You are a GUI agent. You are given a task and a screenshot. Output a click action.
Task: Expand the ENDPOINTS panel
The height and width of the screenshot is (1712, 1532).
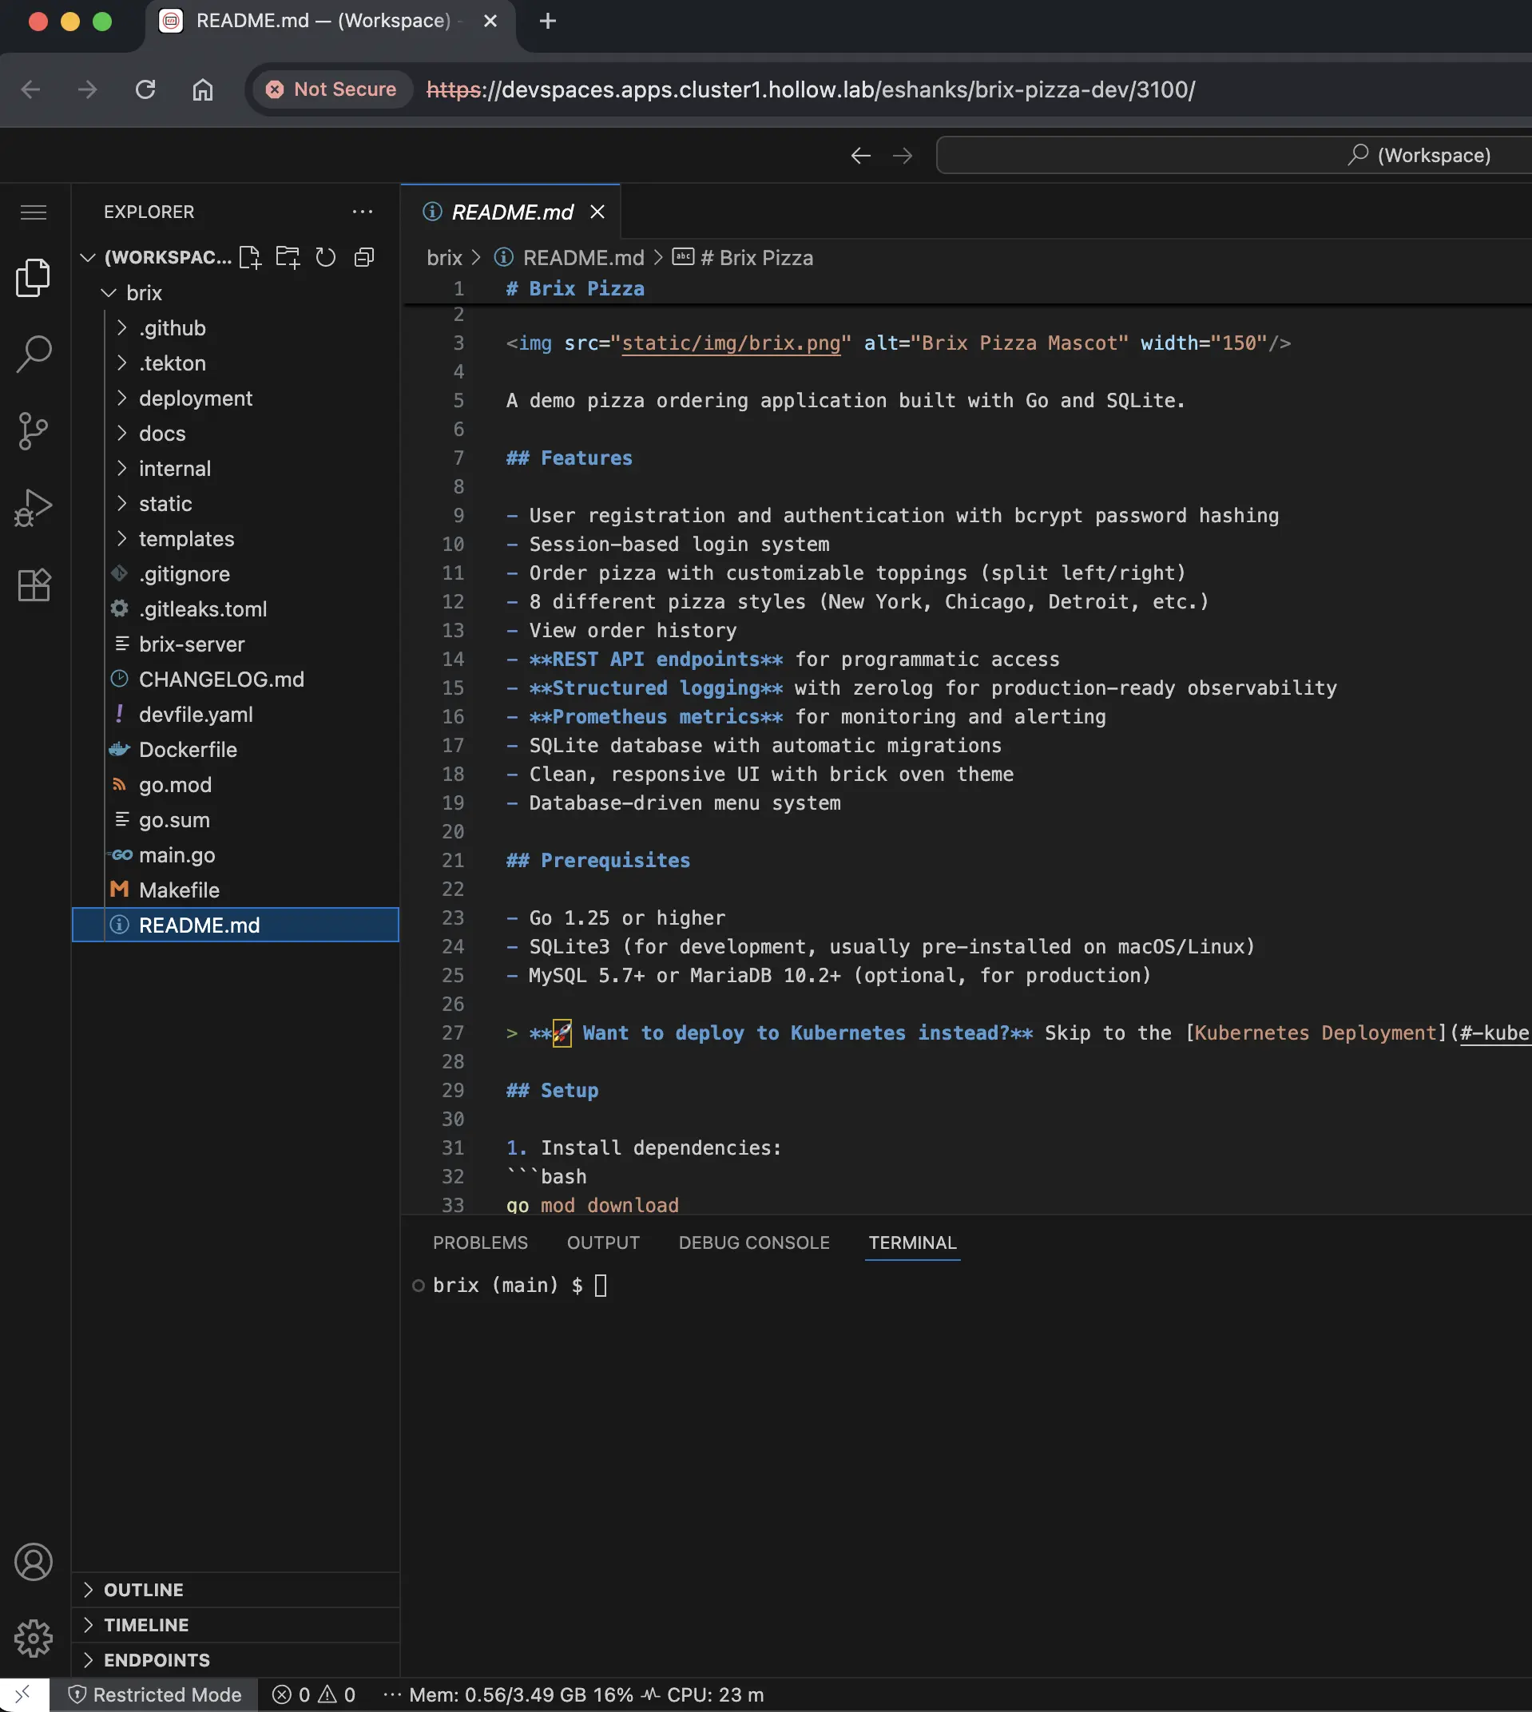coord(236,1660)
